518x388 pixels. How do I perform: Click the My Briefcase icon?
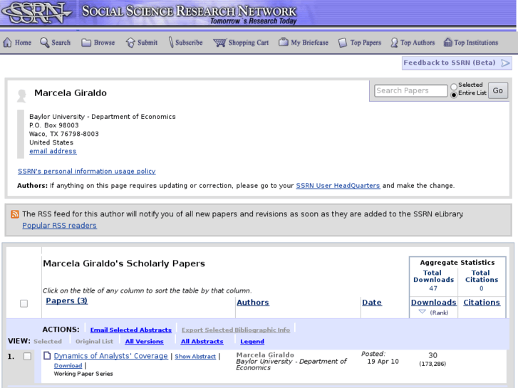283,42
